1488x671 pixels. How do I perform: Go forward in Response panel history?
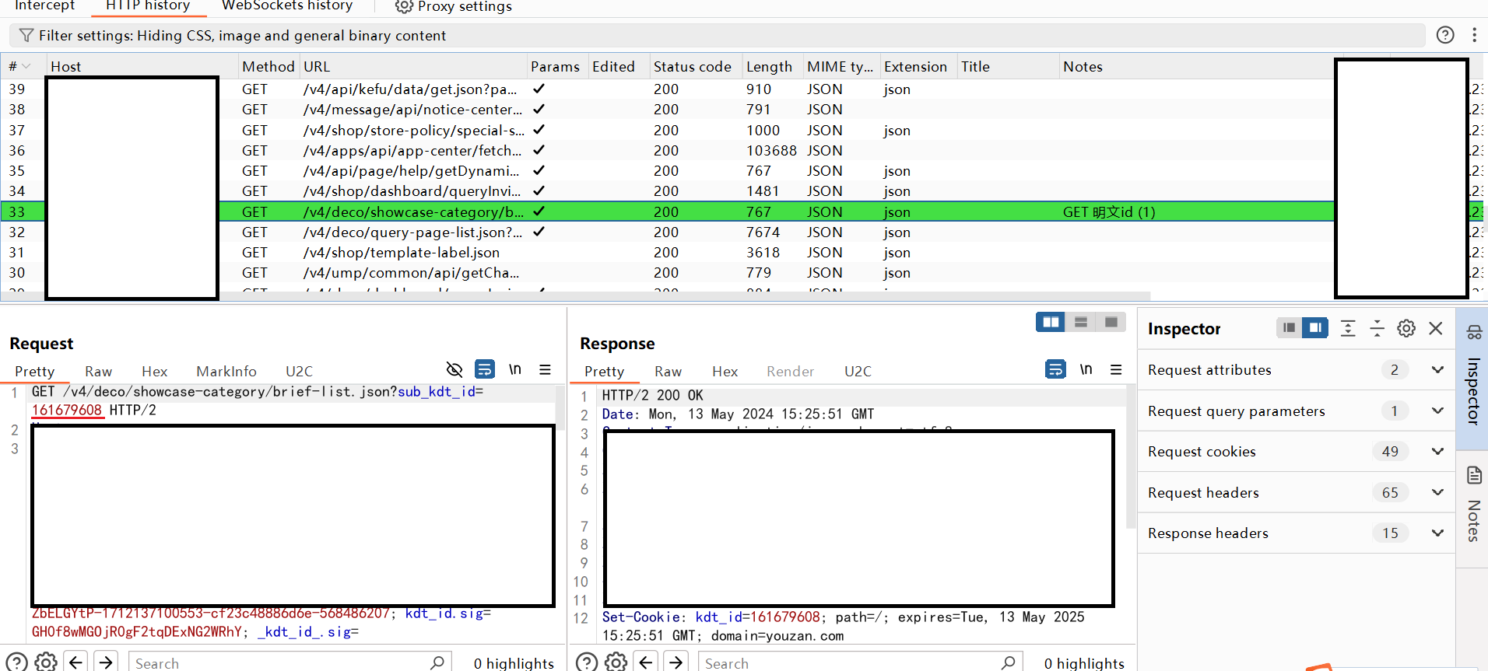[x=676, y=662]
